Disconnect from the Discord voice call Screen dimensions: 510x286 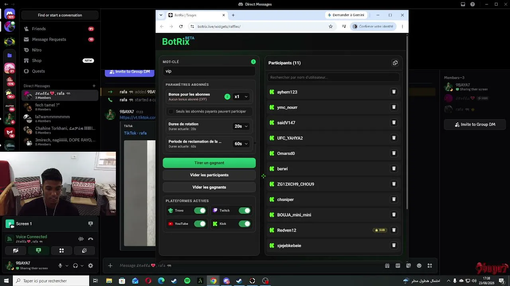(x=90, y=239)
